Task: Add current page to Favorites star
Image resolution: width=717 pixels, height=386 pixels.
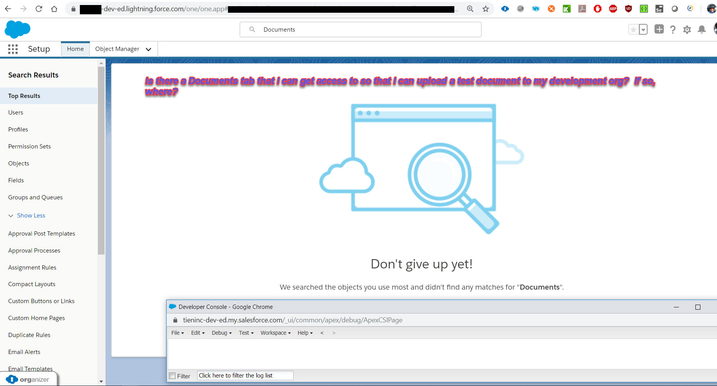Action: click(x=633, y=29)
